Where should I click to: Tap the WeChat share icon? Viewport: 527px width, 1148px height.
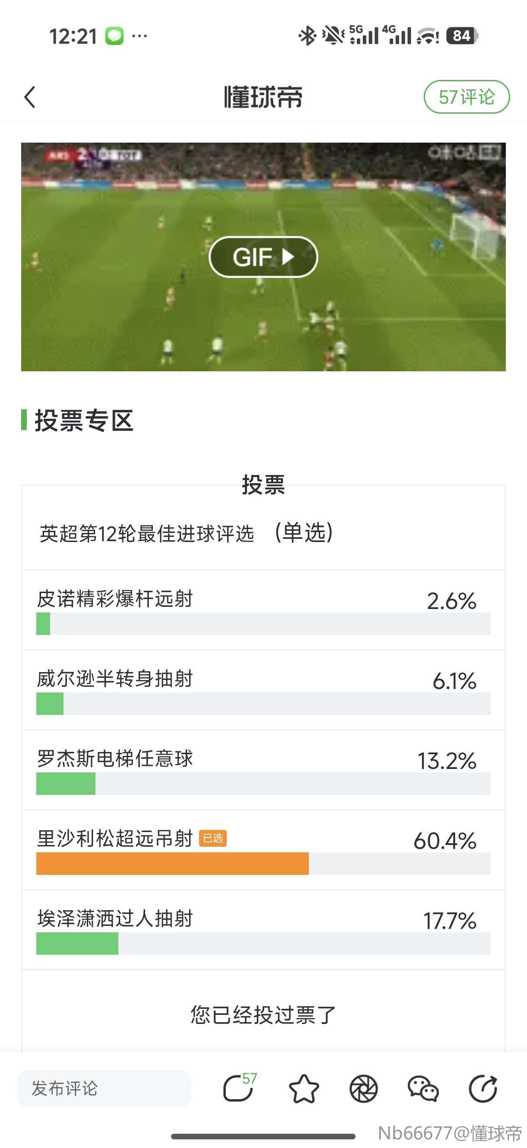(x=423, y=1089)
